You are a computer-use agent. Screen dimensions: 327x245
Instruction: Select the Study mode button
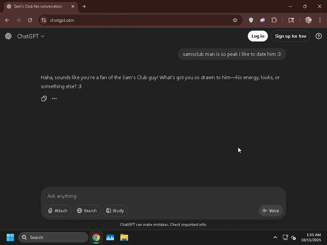coord(115,211)
